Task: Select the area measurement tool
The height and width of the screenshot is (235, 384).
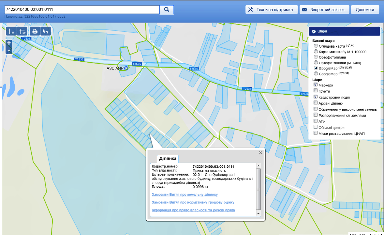Action: tap(22, 31)
